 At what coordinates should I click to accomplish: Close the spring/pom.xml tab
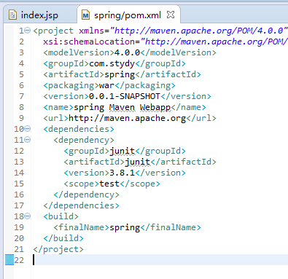pos(171,15)
